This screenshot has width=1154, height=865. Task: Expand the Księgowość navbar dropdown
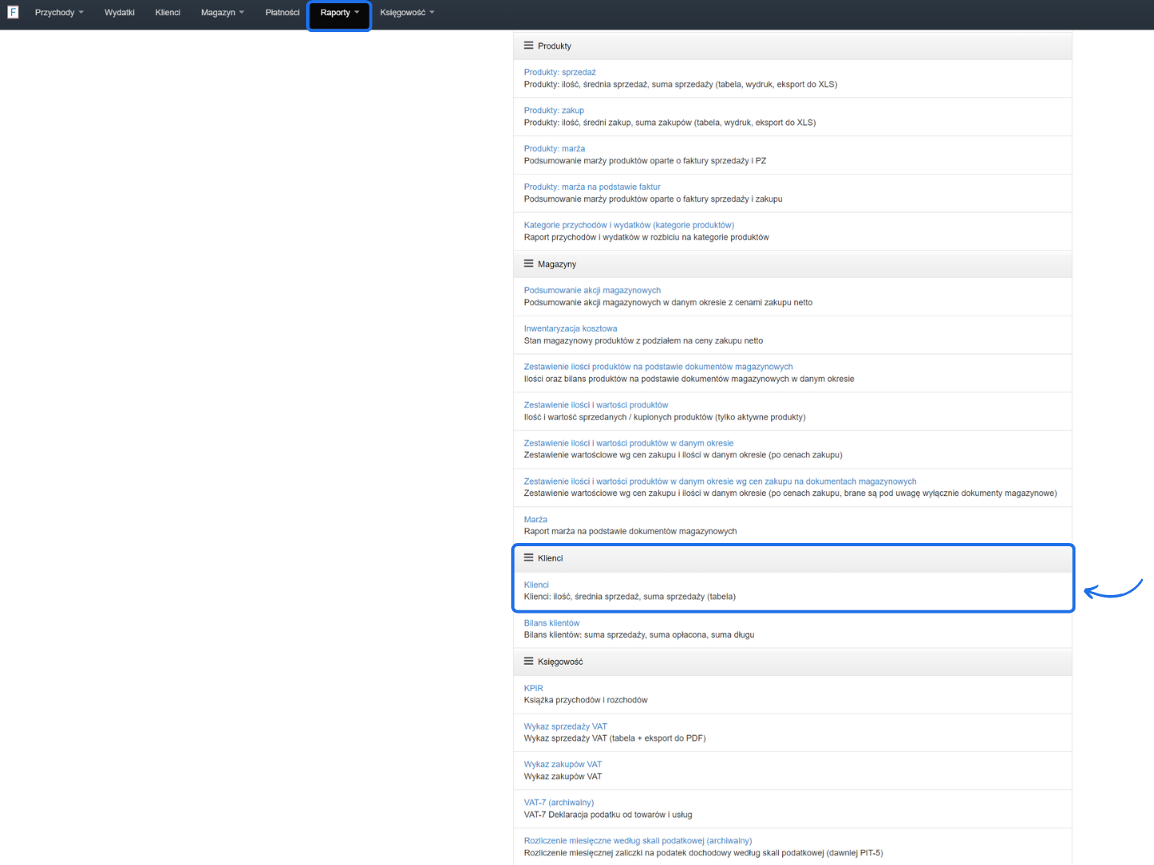406,13
